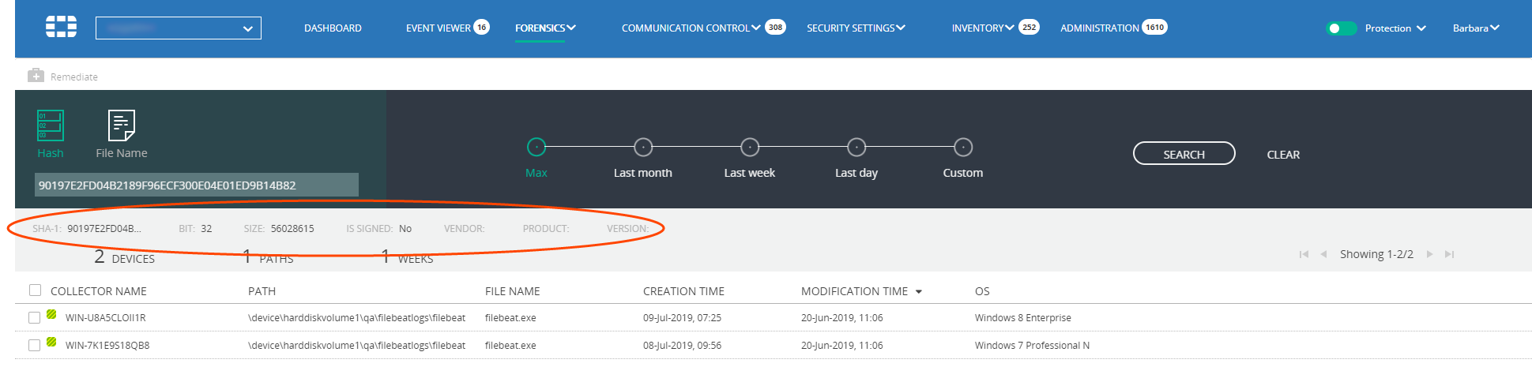Screen dimensions: 1532x367
Task: Check the WIN-7K1E9S18QB8 row checkbox
Action: (x=34, y=345)
